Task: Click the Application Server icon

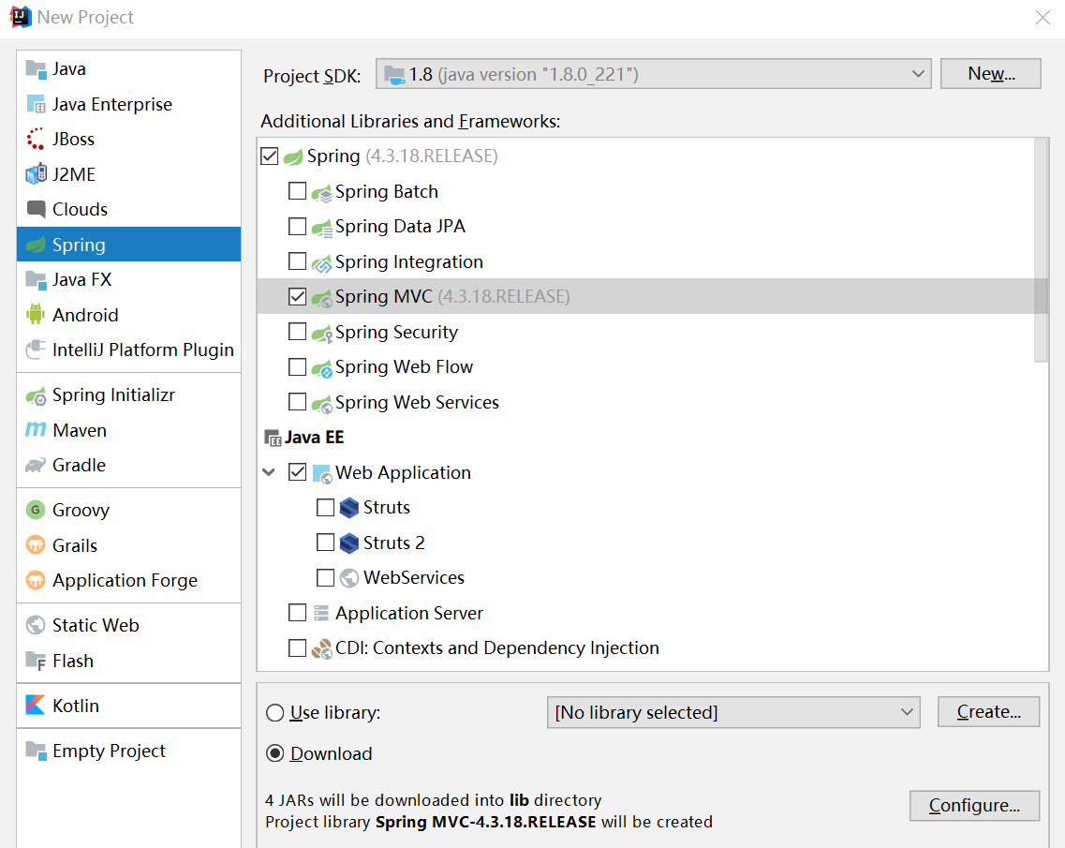Action: 321,613
